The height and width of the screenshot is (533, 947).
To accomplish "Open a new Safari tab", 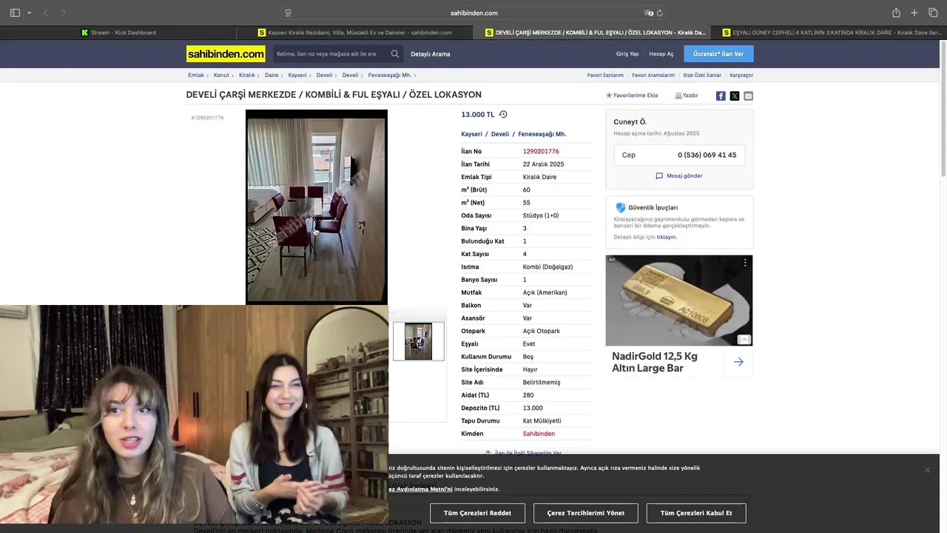I will 914,13.
